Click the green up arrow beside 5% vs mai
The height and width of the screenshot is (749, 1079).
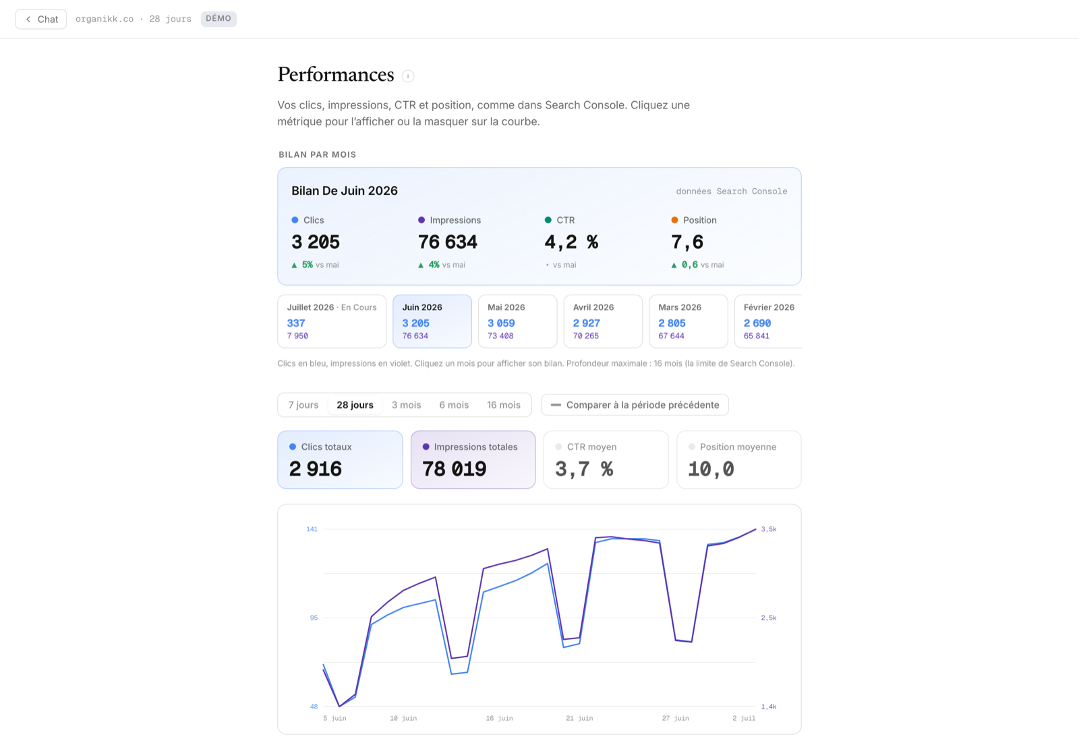click(x=294, y=266)
